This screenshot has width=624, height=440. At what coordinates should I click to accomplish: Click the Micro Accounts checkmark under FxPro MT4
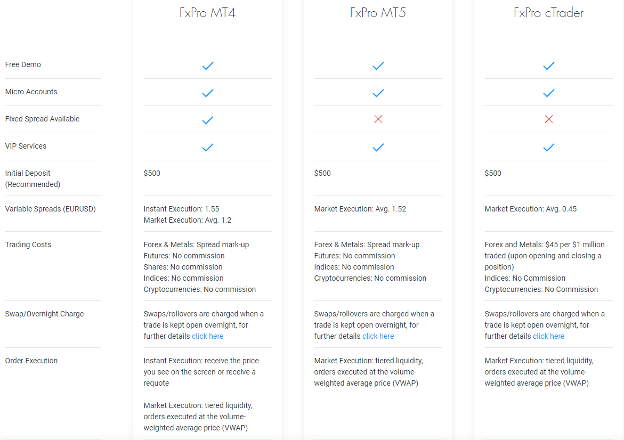coord(208,93)
